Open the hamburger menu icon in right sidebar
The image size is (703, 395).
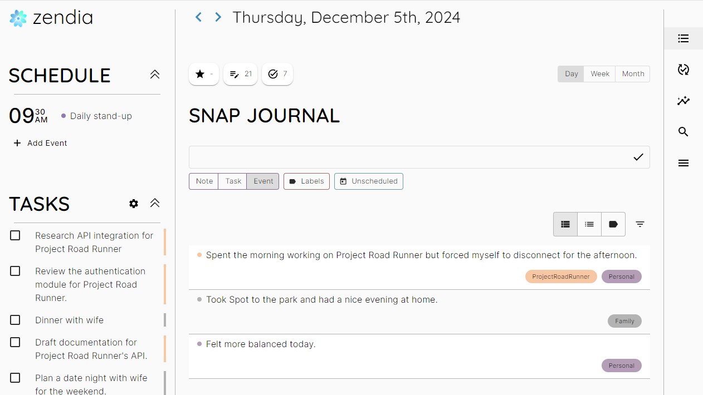[684, 163]
